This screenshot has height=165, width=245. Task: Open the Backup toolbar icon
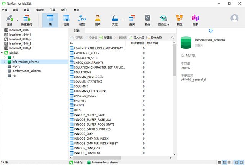point(148,20)
